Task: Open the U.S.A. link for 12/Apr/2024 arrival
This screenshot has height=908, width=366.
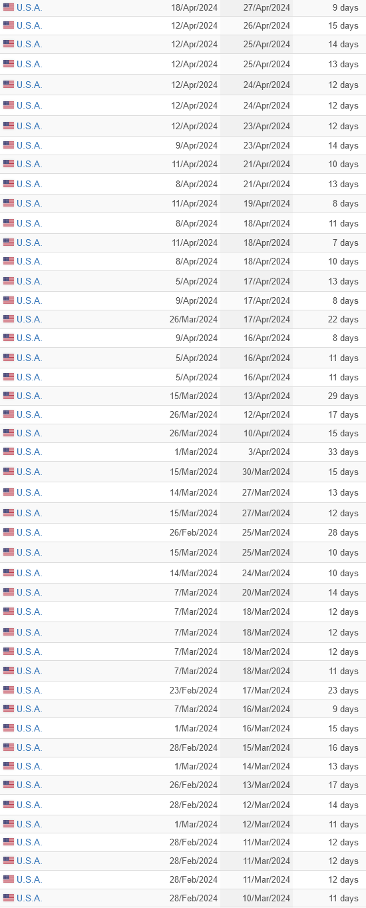Action: tap(29, 414)
